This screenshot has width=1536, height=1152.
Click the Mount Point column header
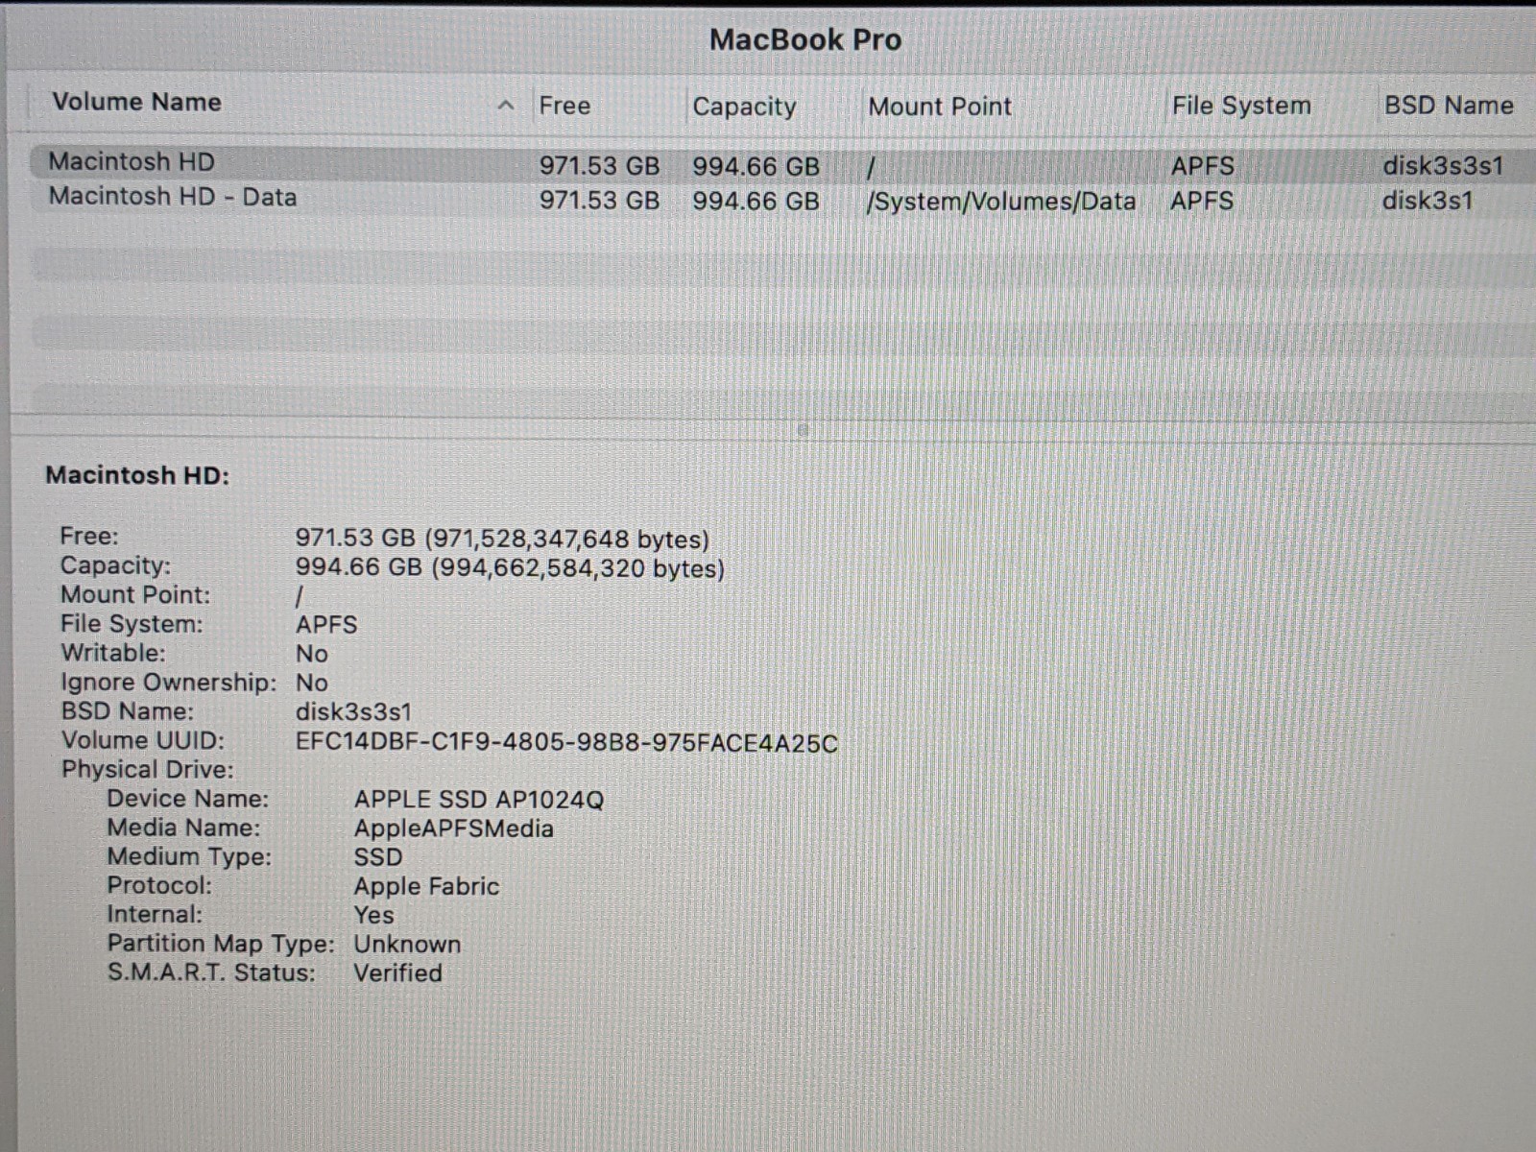click(x=940, y=107)
